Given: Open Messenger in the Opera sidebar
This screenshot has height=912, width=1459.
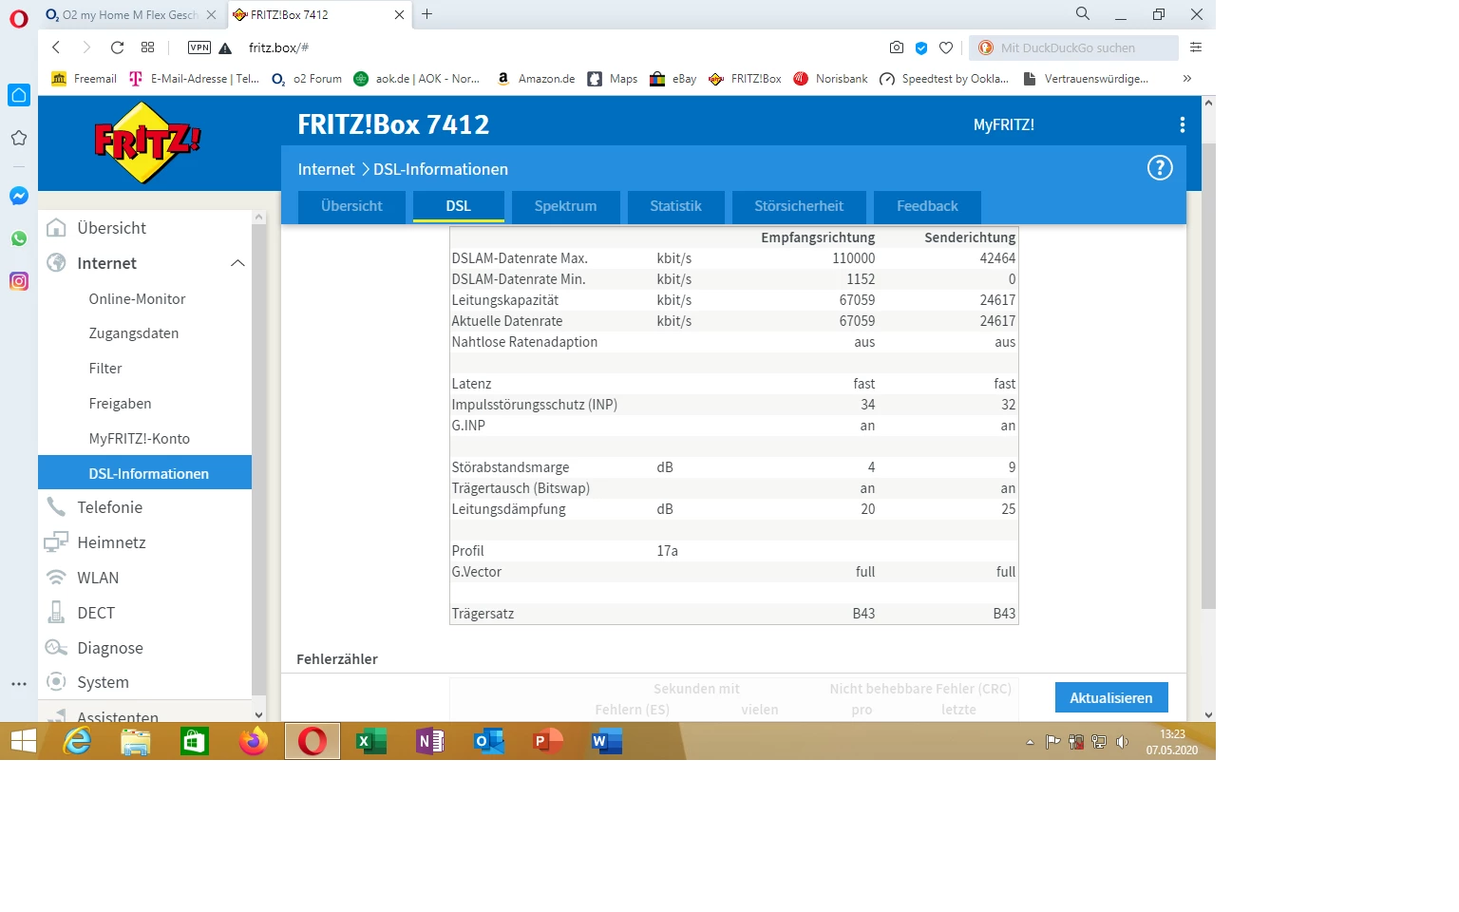Looking at the screenshot, I should coord(19,196).
